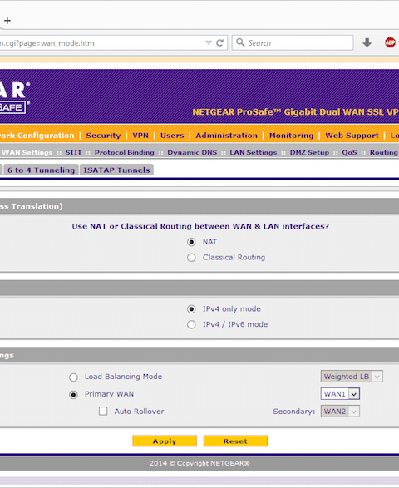Go to SIIT submenu
The image size is (399, 488).
[x=73, y=152]
